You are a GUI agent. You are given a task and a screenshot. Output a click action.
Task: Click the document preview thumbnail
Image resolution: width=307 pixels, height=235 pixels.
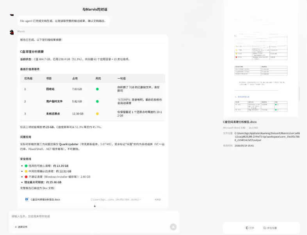click(x=261, y=59)
